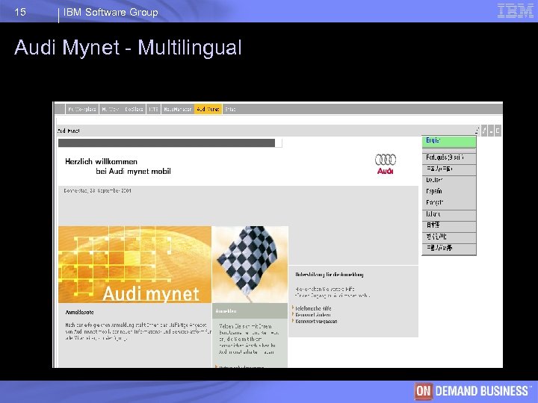The width and height of the screenshot is (538, 403).
Task: Click the On Demand Business logo
Action: click(x=471, y=391)
